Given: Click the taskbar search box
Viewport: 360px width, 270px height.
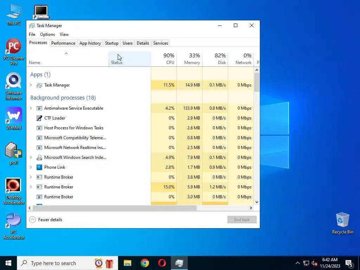Looking at the screenshot, I should pos(67,263).
